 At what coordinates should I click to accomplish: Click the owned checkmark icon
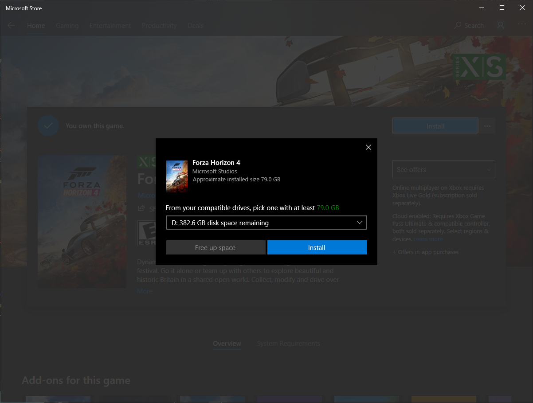[x=48, y=126]
